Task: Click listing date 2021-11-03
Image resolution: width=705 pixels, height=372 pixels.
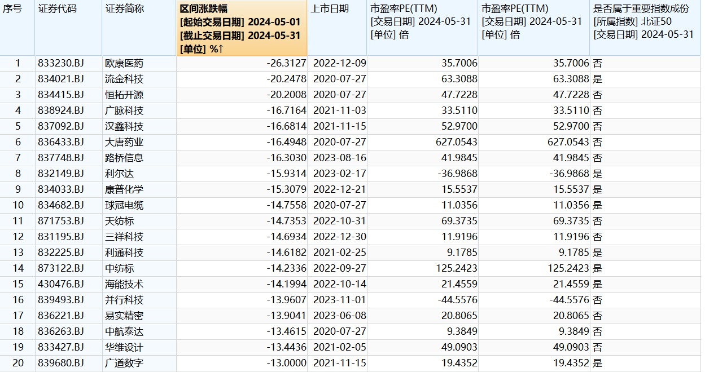Action: pyautogui.click(x=339, y=110)
